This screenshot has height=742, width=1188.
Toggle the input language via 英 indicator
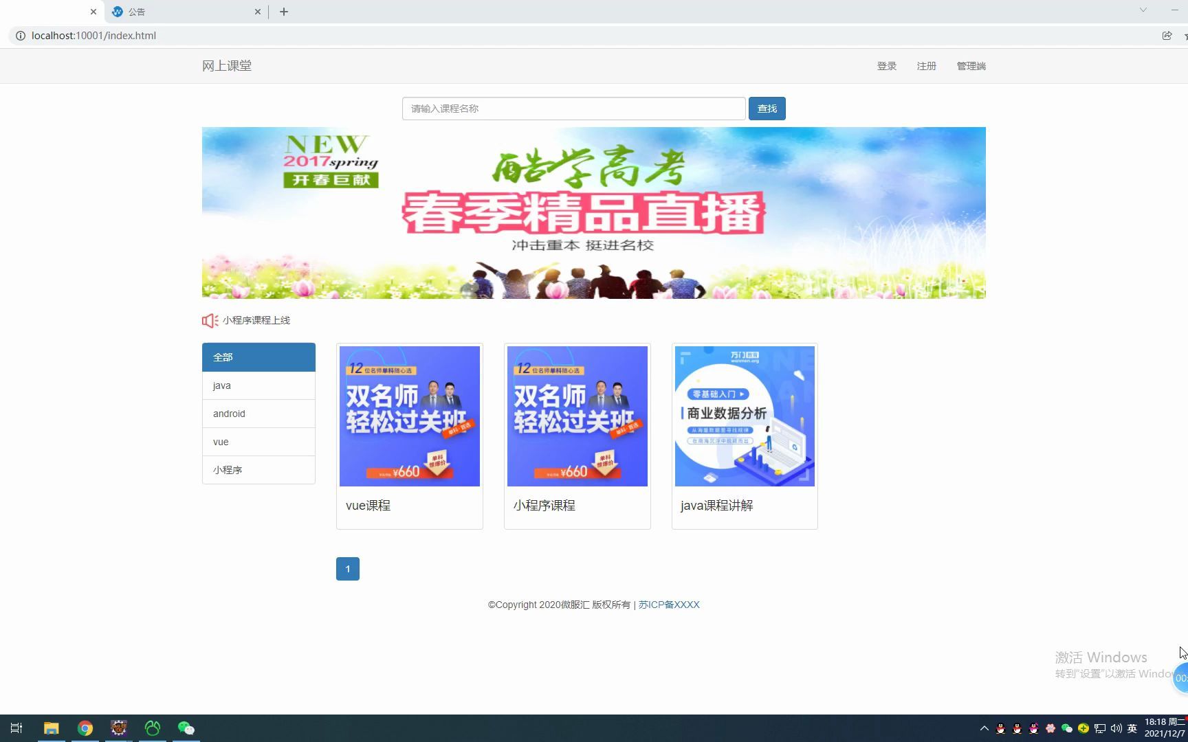coord(1132,728)
